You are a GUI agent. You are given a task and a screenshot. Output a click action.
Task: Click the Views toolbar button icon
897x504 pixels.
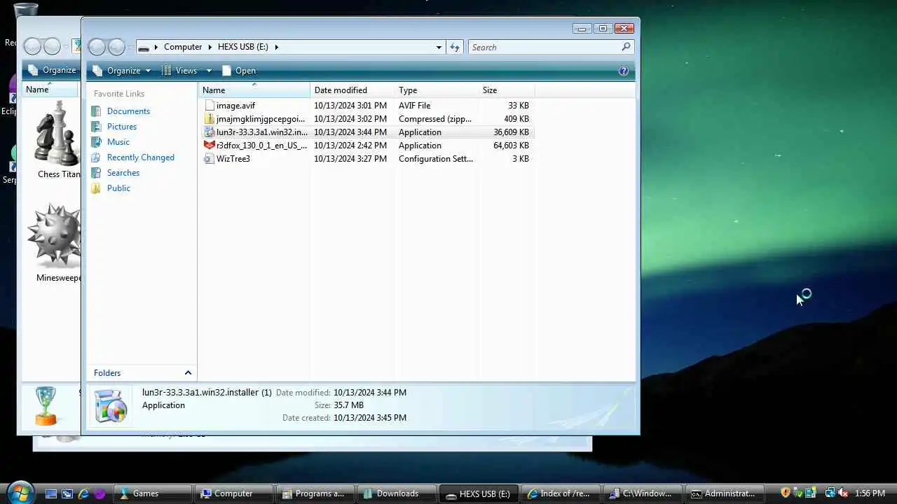(x=166, y=71)
